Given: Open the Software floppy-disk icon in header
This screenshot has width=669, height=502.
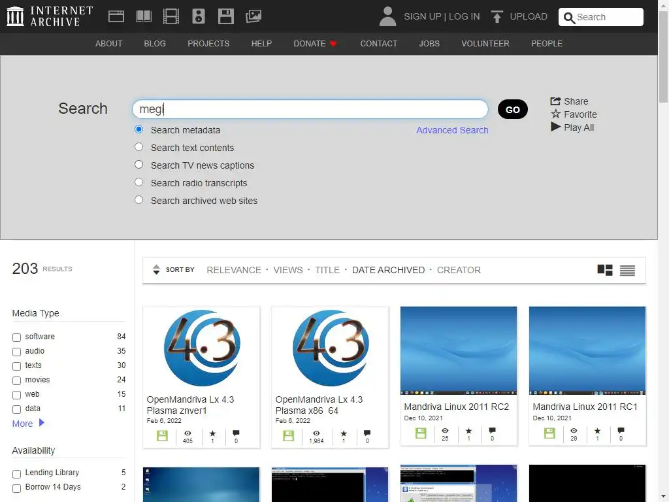Looking at the screenshot, I should pyautogui.click(x=225, y=16).
